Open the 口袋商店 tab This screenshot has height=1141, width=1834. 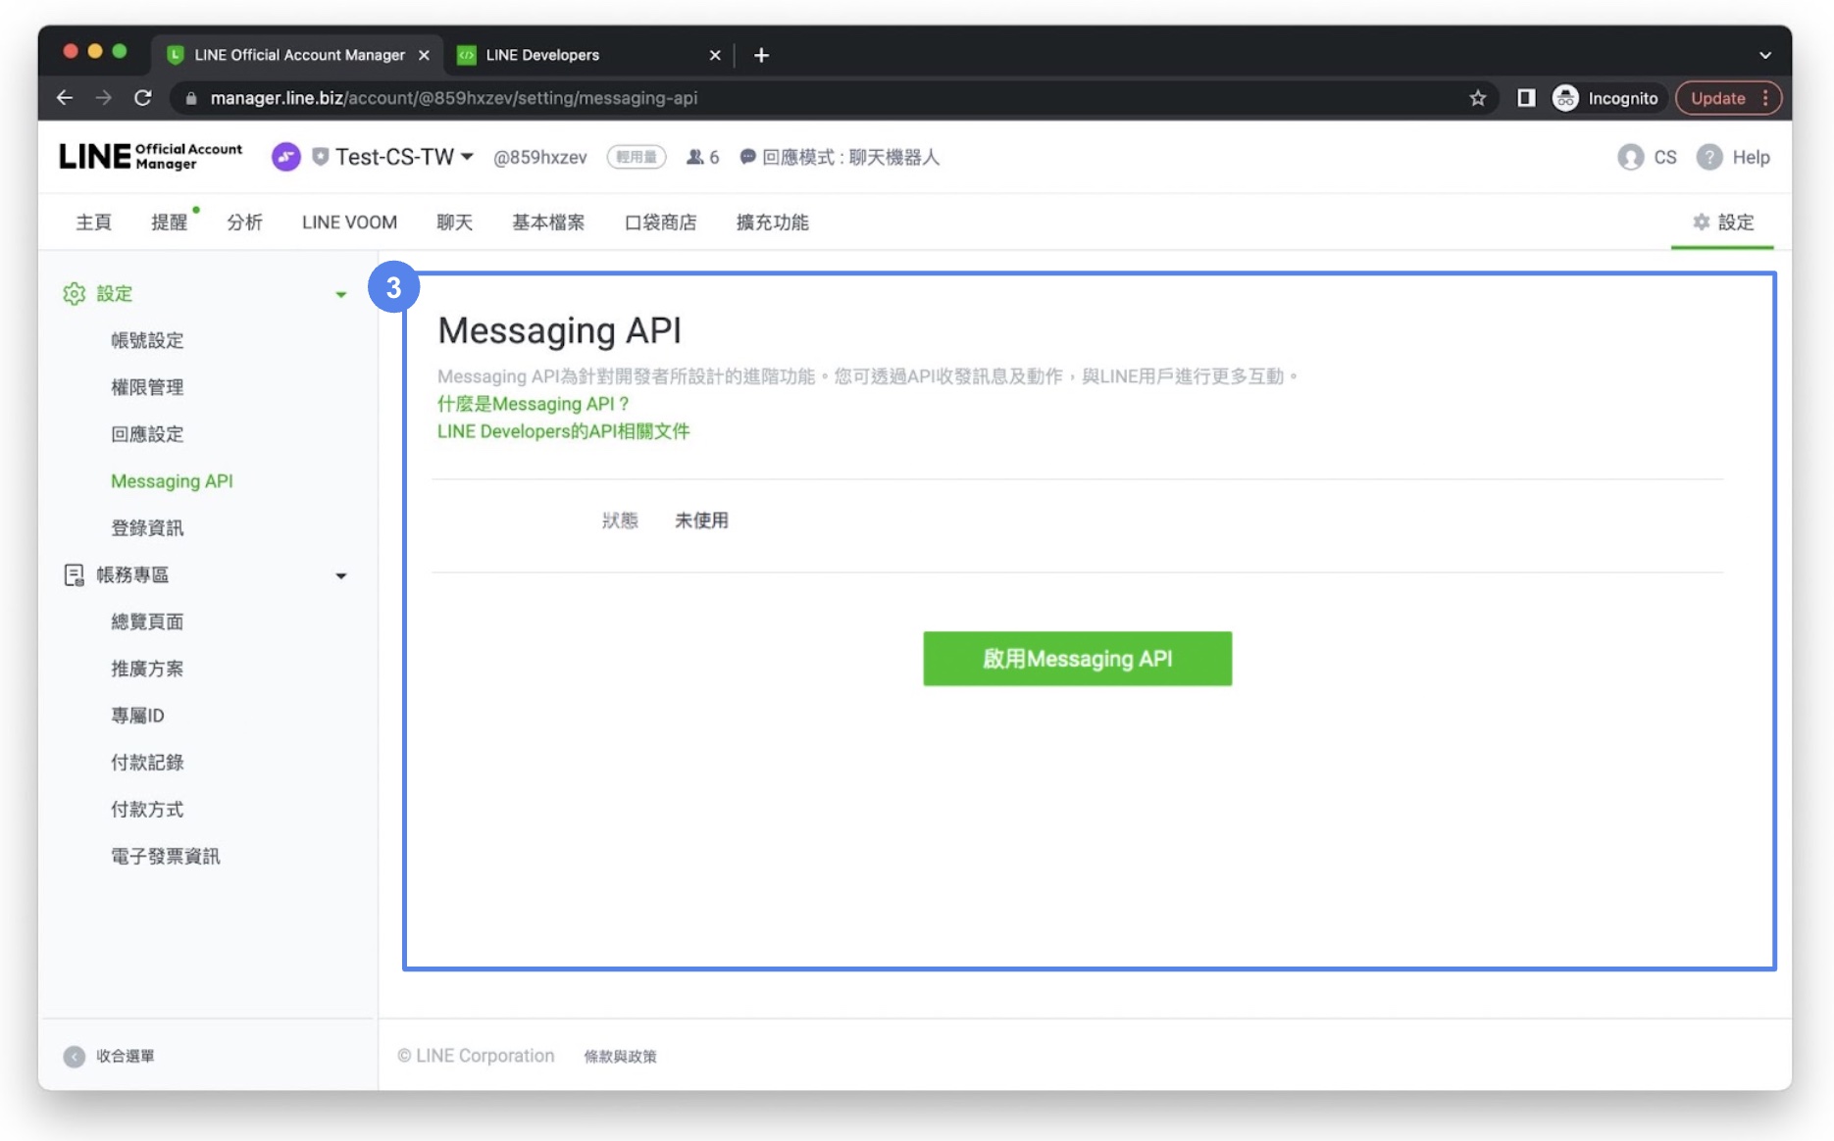click(x=661, y=223)
